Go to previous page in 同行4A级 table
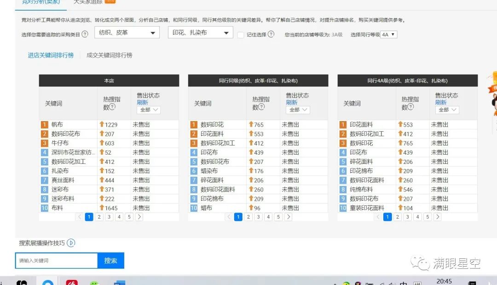 pyautogui.click(x=378, y=217)
